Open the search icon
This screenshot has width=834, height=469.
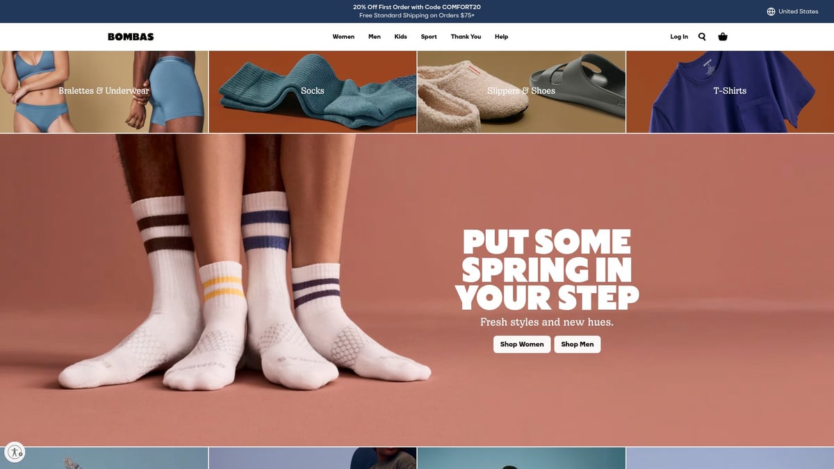[x=701, y=36]
